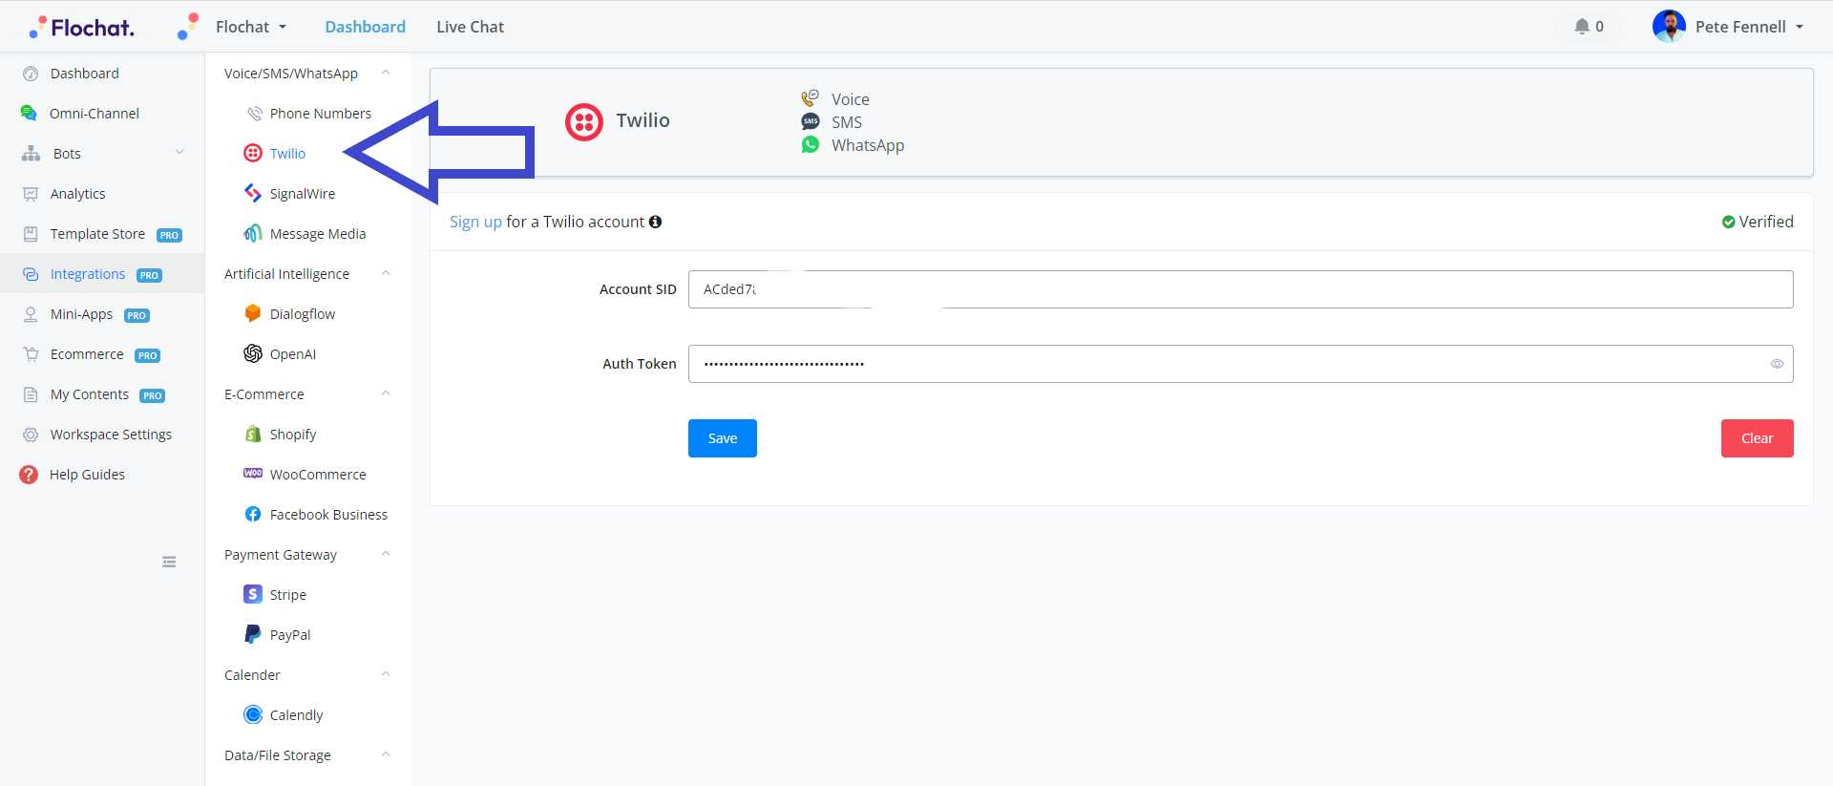Click into the Account SID field
Screen dimensions: 1833x786
pos(1239,289)
